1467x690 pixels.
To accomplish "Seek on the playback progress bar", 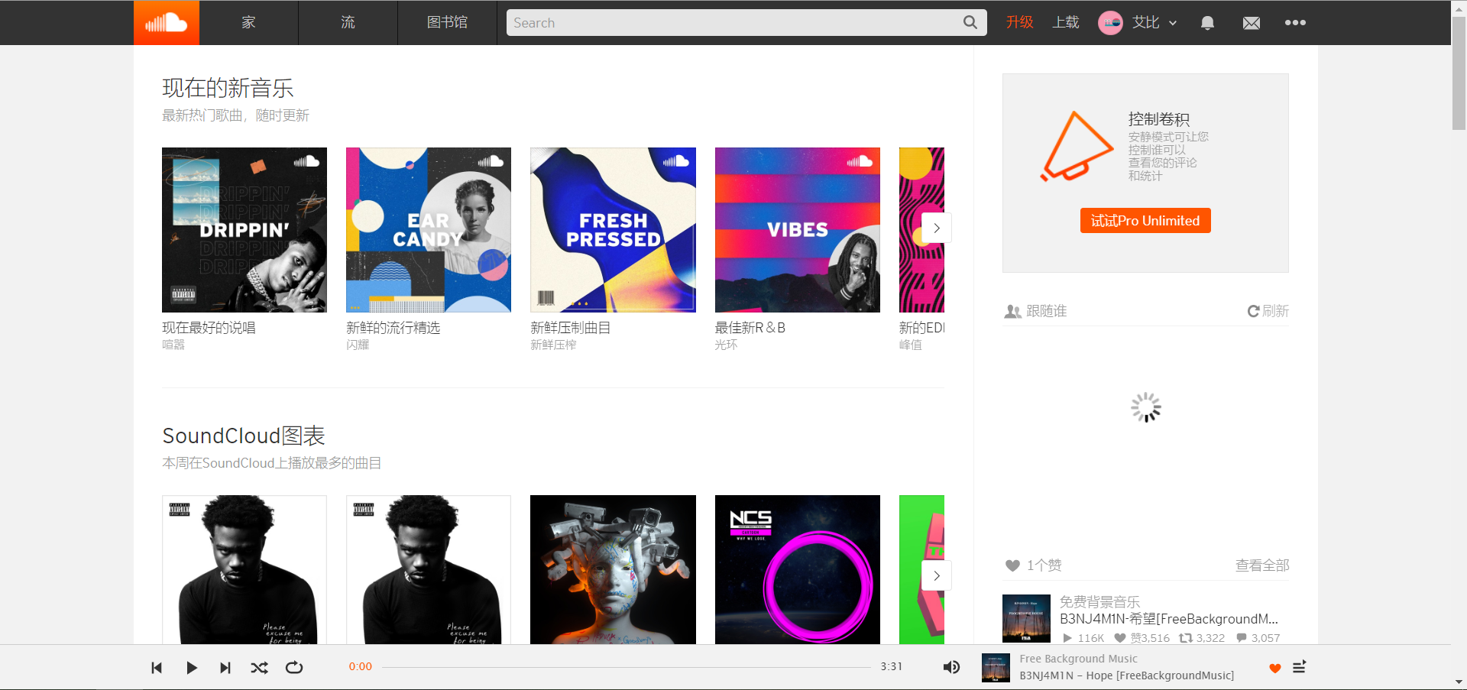I will click(627, 667).
